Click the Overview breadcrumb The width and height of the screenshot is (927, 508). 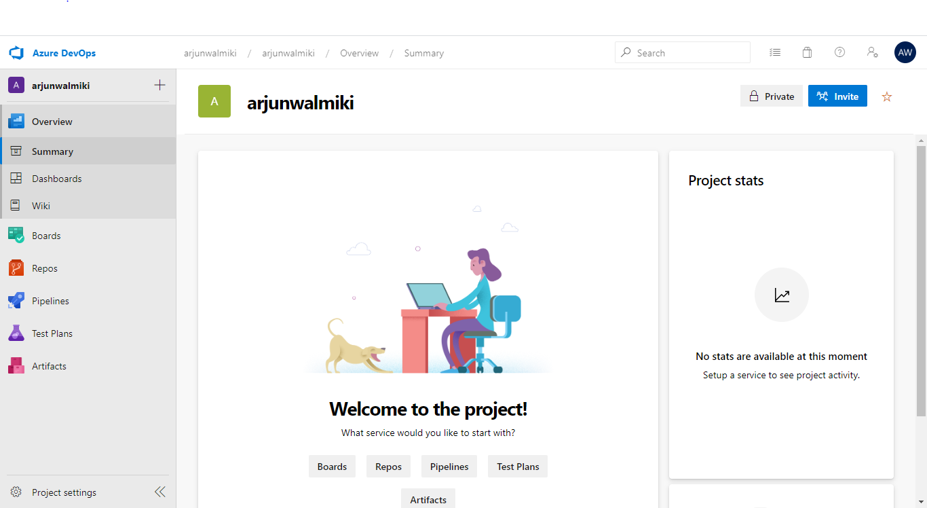click(360, 53)
